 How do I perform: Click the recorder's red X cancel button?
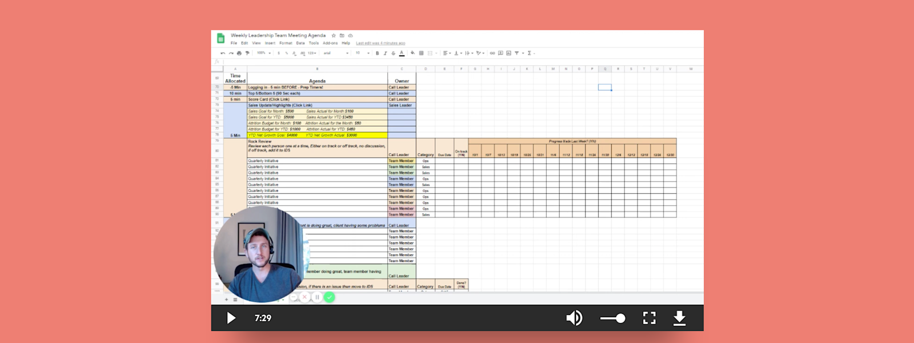pyautogui.click(x=304, y=297)
